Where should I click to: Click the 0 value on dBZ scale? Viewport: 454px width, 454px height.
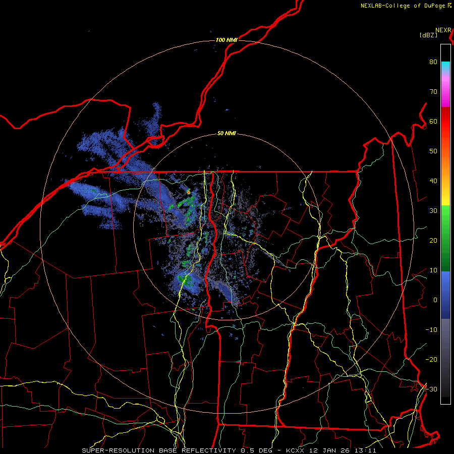435,300
